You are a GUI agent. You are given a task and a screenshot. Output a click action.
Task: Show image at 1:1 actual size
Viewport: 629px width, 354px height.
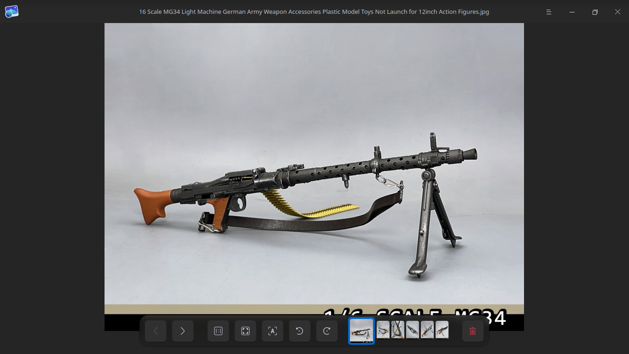coord(218,331)
